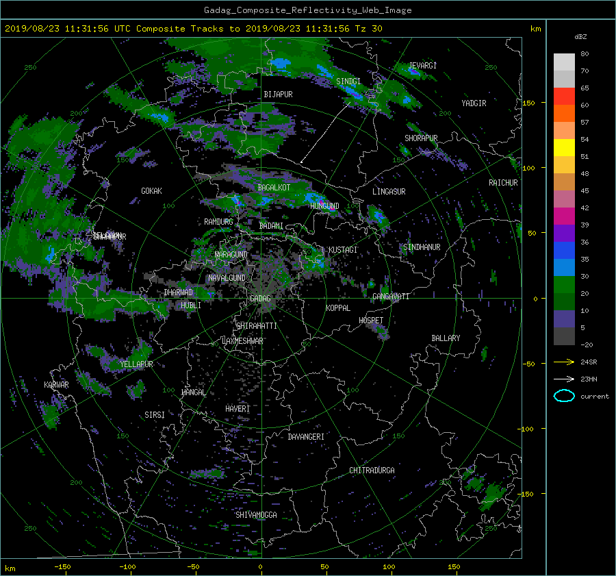Click the RAMDURG city label

(x=218, y=222)
